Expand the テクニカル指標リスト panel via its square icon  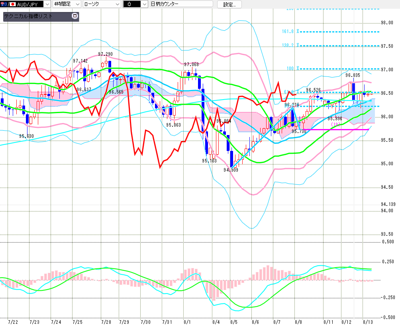[75, 16]
